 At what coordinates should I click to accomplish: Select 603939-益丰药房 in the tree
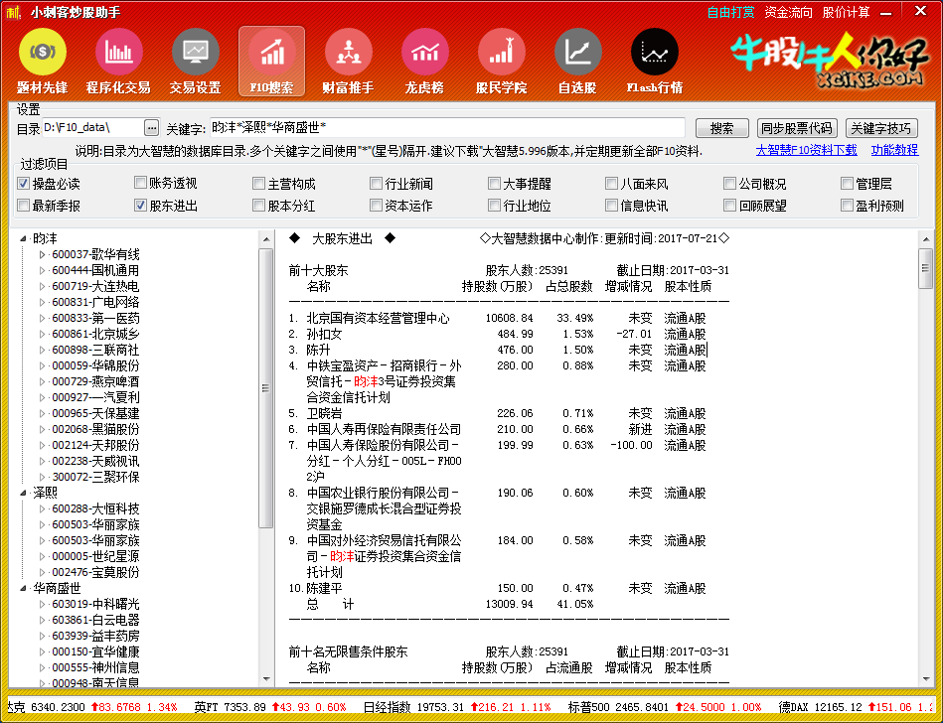[x=95, y=636]
